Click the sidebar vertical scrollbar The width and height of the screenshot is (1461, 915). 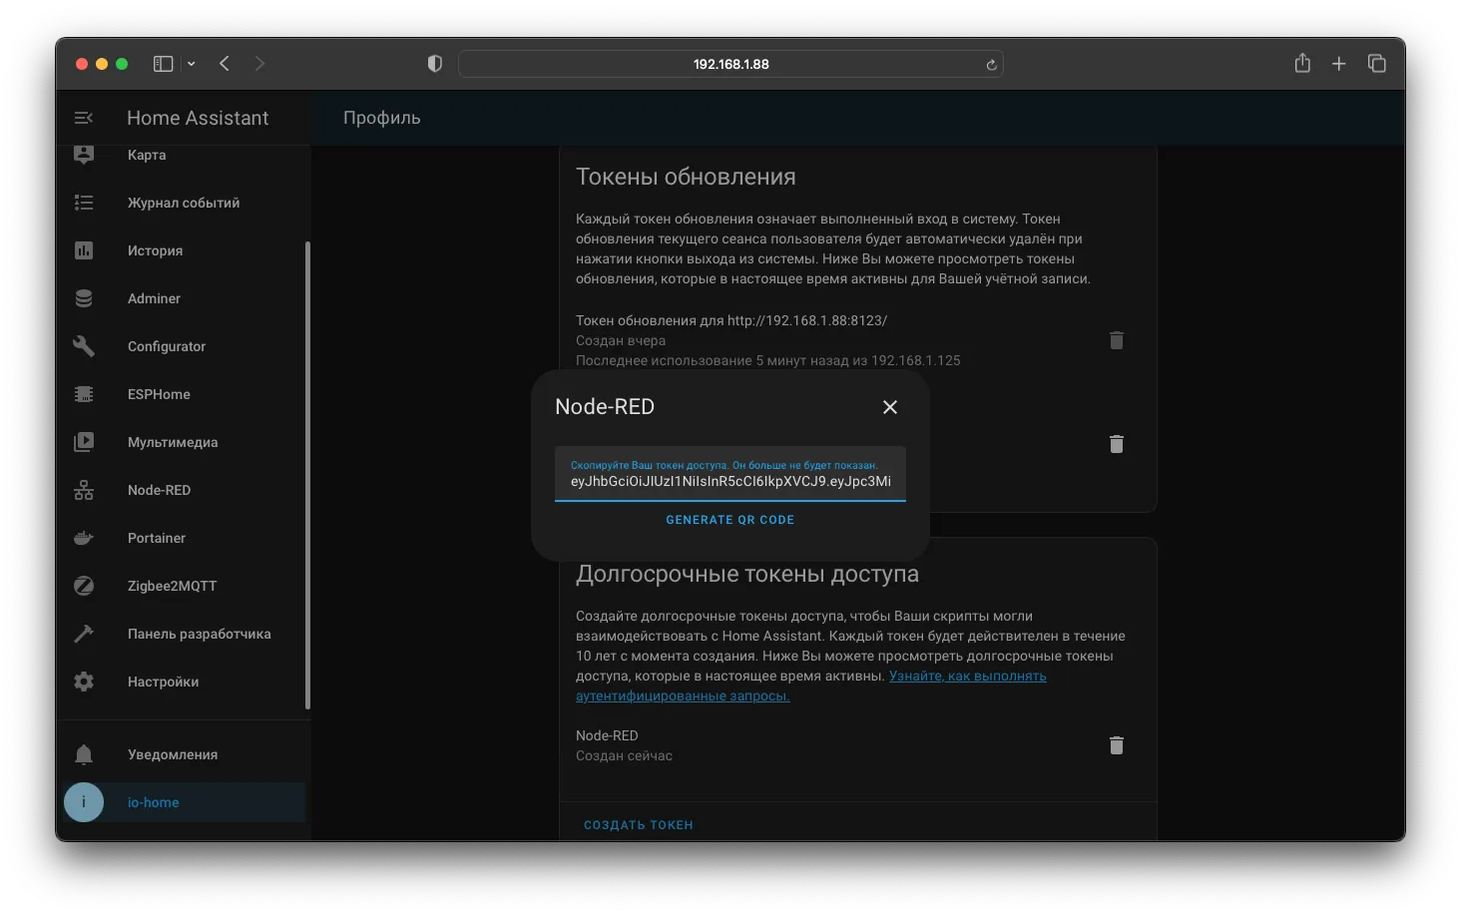pyautogui.click(x=307, y=476)
